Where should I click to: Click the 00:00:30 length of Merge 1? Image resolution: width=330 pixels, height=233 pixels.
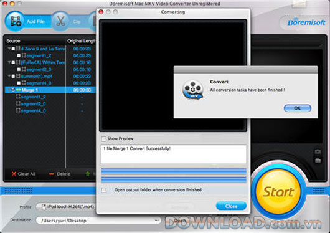click(82, 90)
